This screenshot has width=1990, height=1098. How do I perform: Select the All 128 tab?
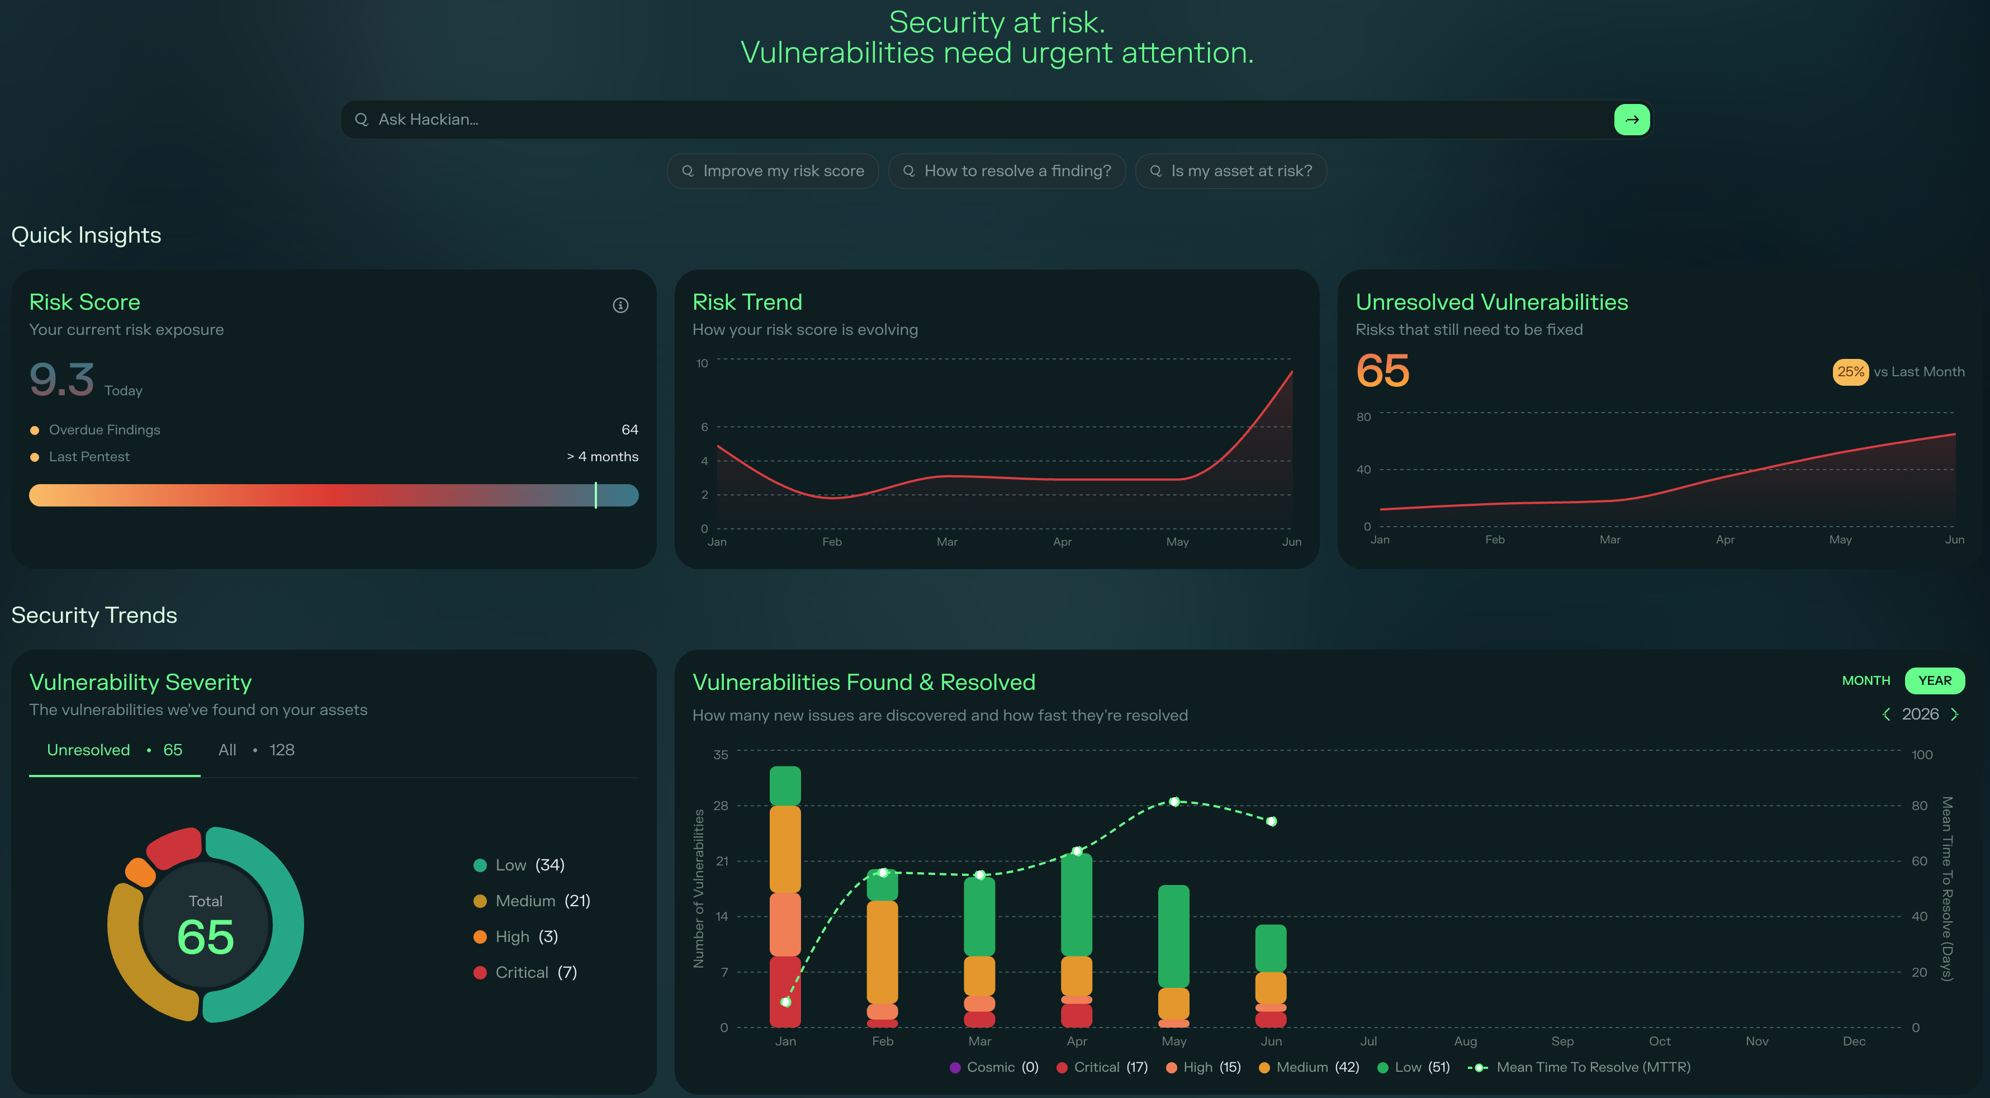point(255,750)
